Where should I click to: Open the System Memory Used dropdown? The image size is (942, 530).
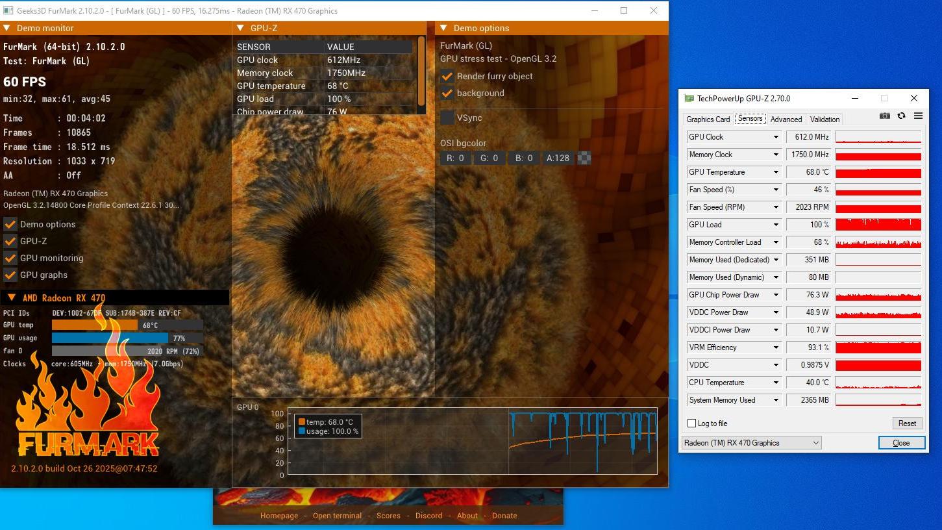(x=776, y=400)
